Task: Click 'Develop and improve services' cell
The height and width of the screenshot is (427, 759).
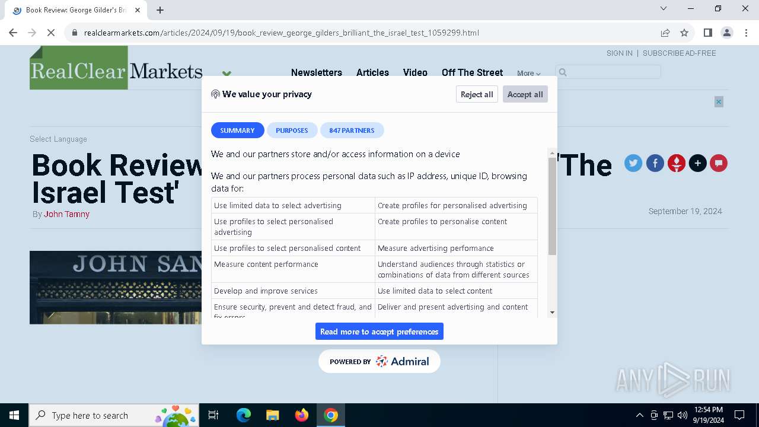Action: [293, 291]
